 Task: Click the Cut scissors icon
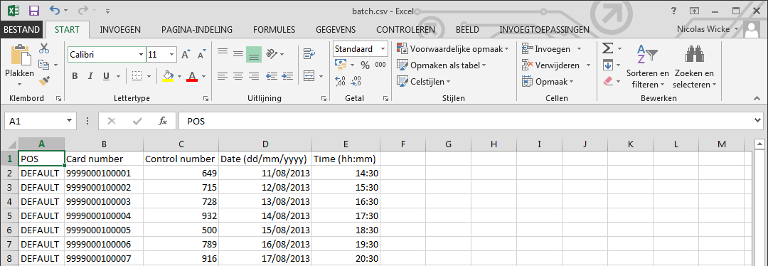point(44,48)
